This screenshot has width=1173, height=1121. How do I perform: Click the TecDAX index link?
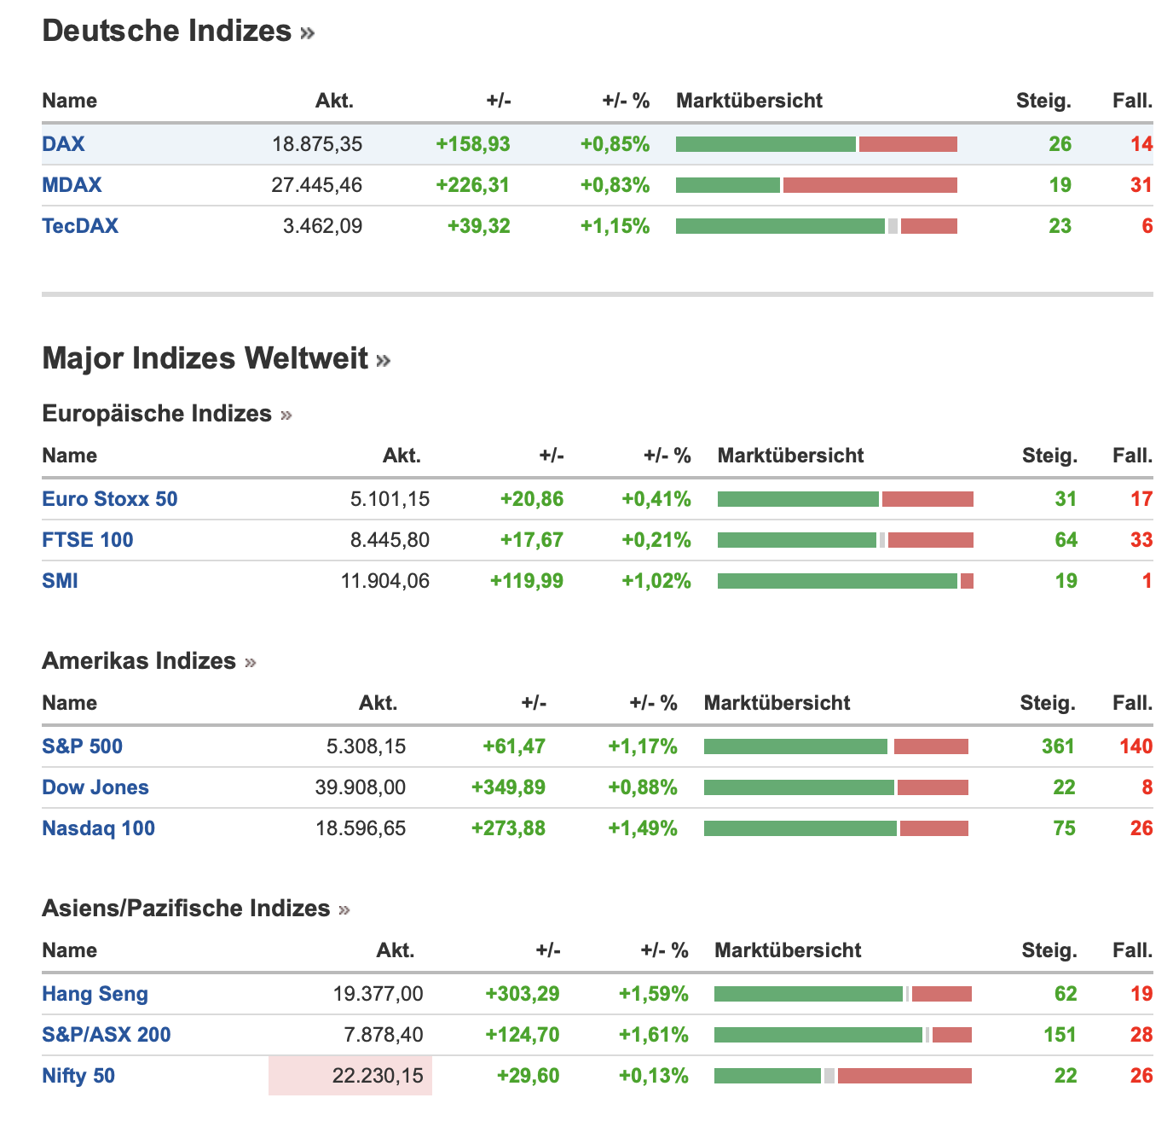tap(80, 226)
